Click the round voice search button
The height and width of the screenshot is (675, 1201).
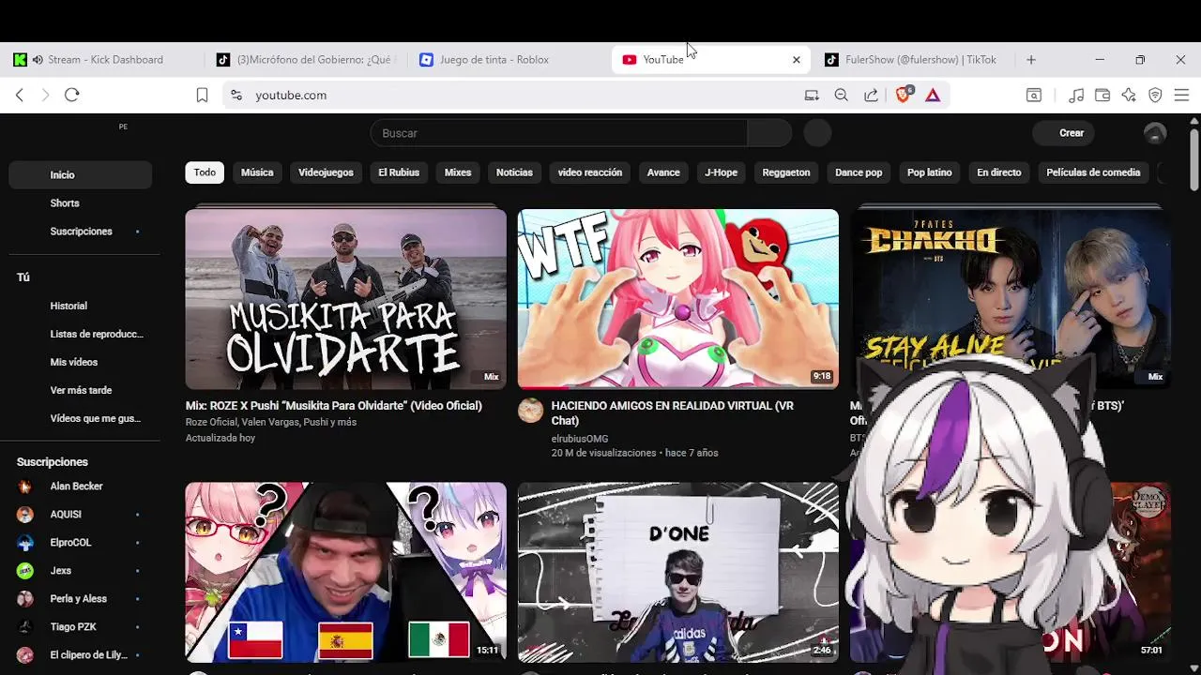click(x=818, y=133)
